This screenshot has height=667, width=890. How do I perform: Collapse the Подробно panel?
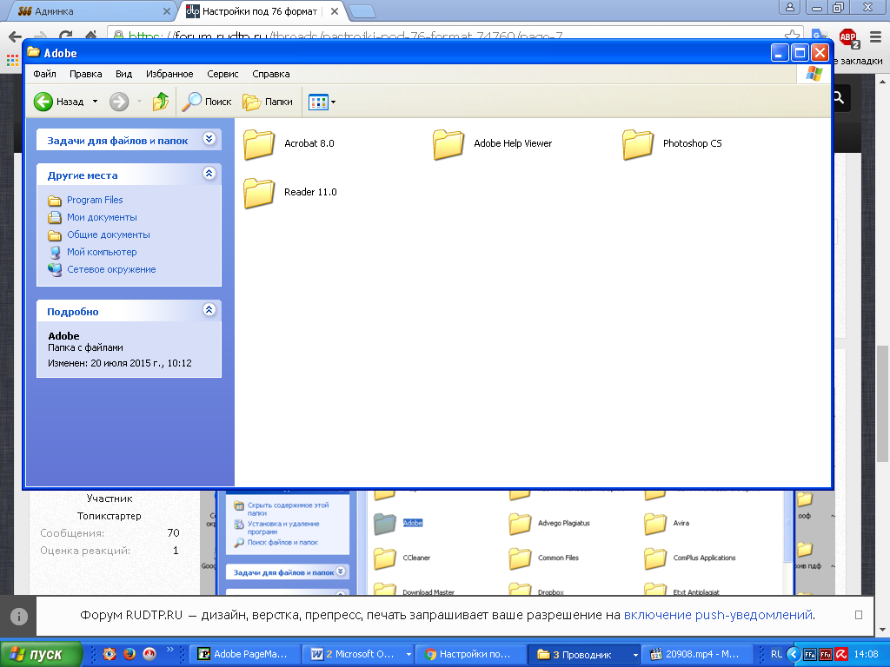point(209,310)
